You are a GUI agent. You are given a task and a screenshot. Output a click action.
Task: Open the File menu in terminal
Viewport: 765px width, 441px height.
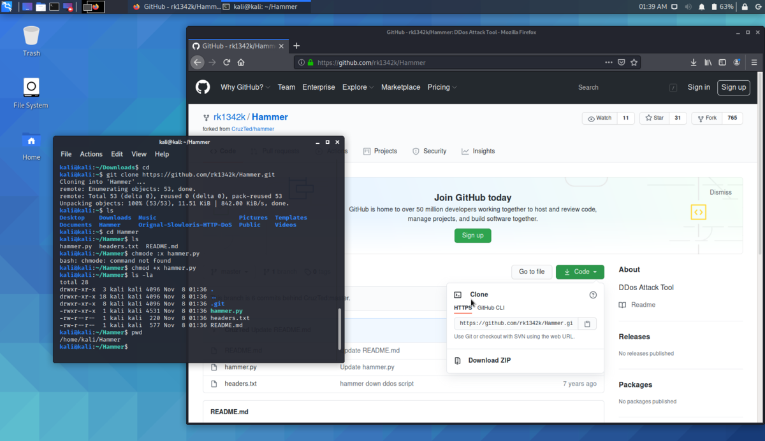tap(66, 154)
